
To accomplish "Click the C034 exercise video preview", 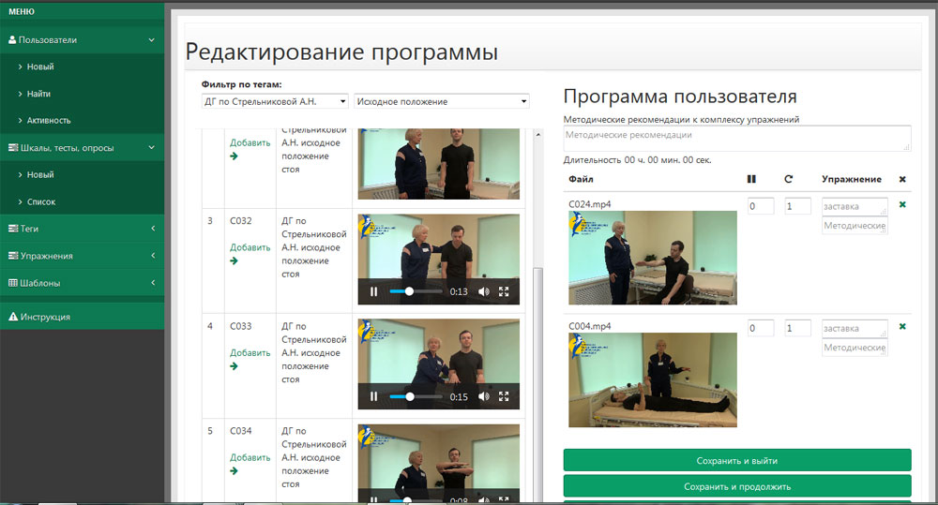I will click(x=438, y=463).
